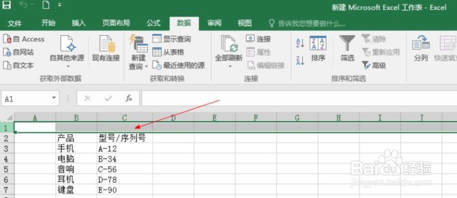Click 清除 filter

tap(374, 39)
